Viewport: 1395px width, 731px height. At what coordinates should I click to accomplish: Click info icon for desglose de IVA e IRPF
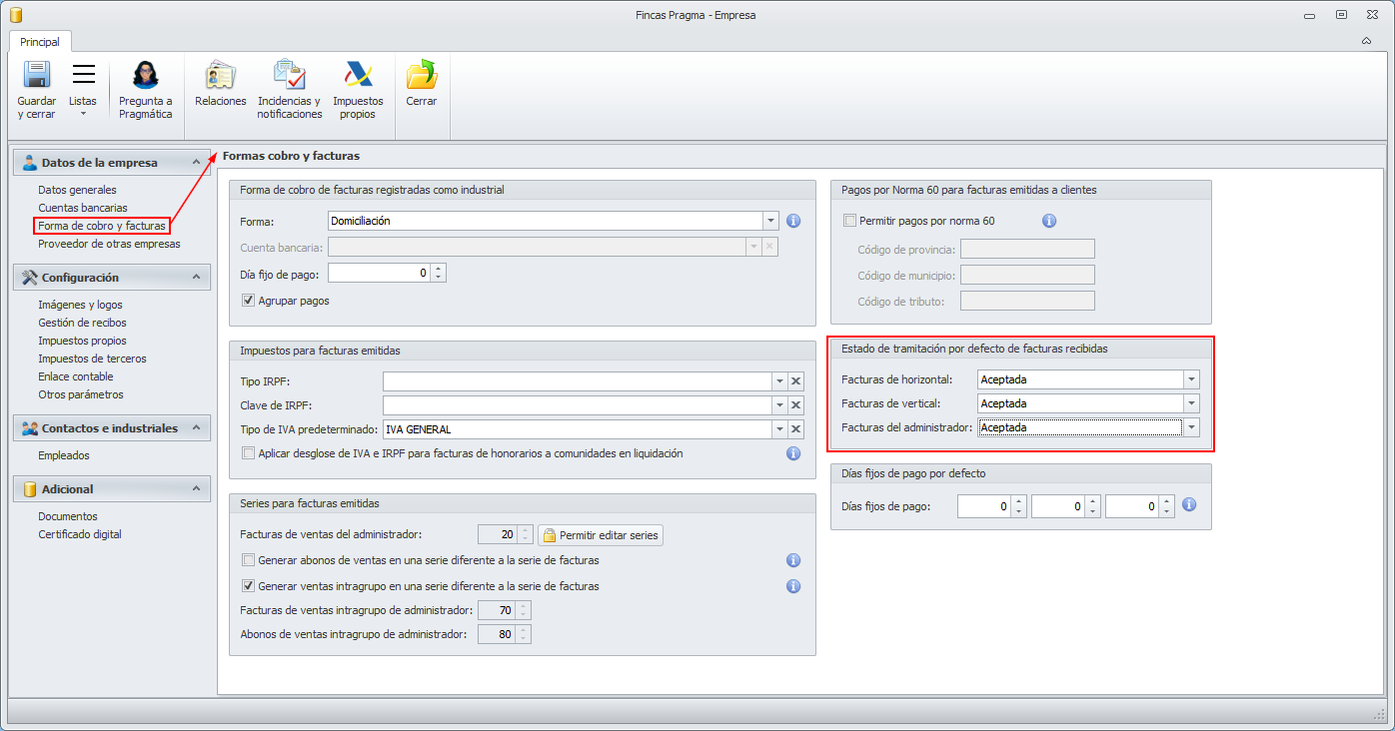[793, 453]
